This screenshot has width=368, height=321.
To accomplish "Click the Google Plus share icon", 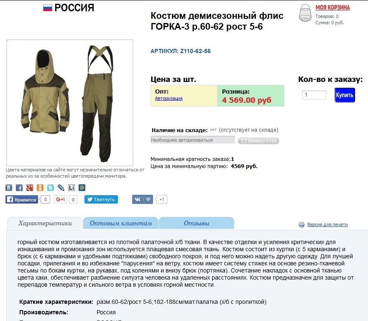I will (x=30, y=188).
